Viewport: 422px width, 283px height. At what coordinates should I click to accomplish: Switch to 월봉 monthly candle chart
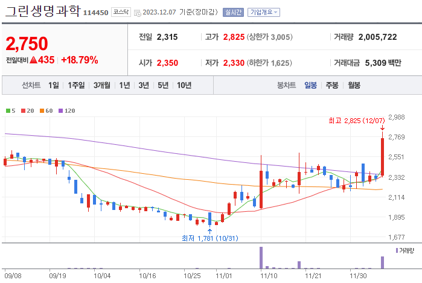click(x=354, y=85)
